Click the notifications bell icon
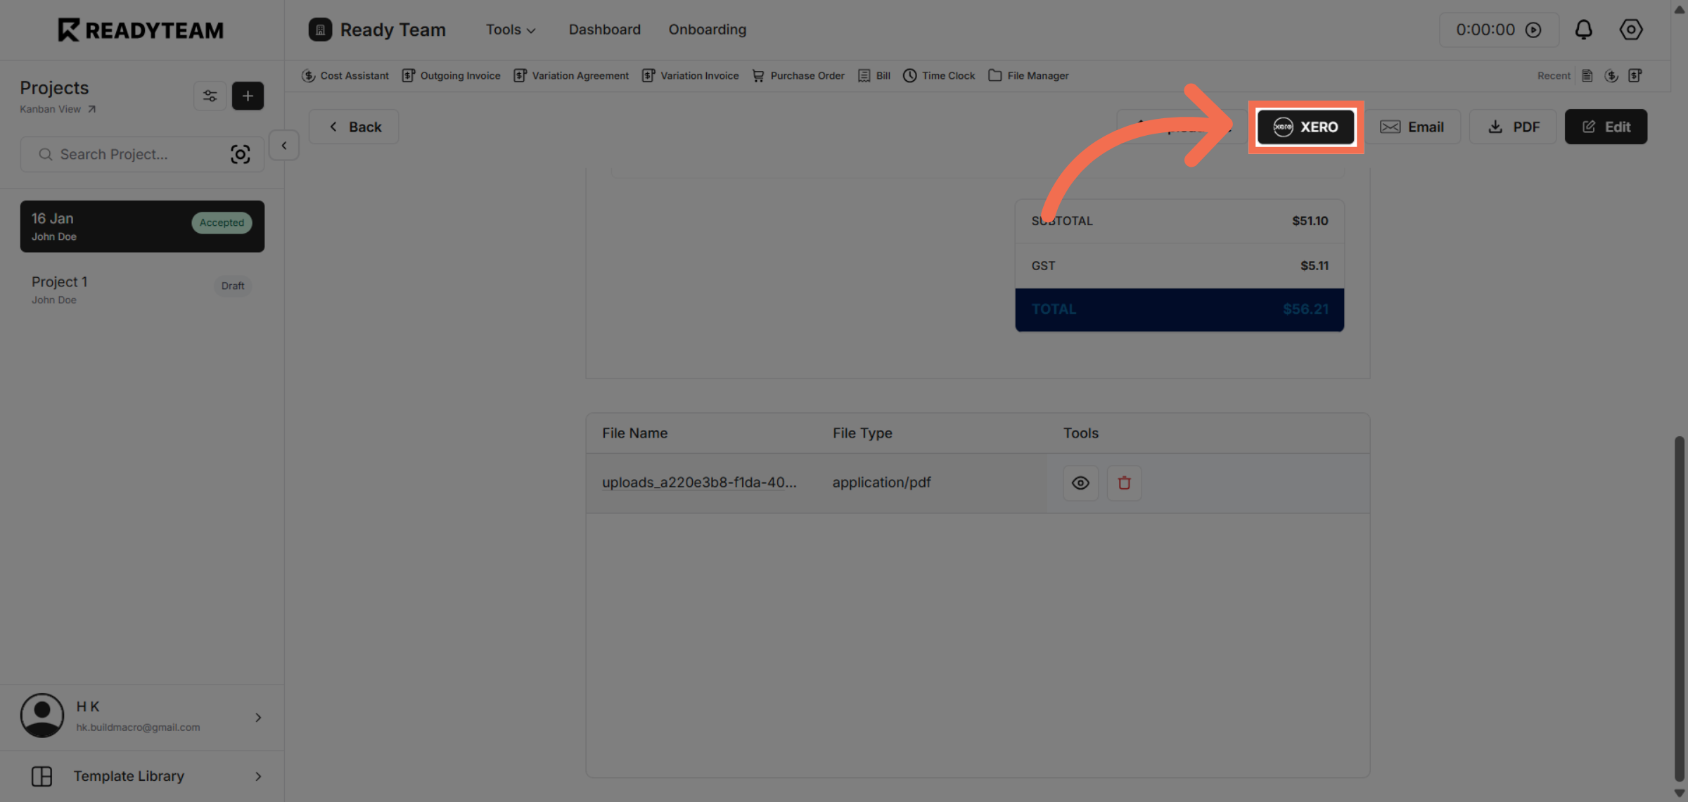This screenshot has width=1688, height=802. point(1584,30)
